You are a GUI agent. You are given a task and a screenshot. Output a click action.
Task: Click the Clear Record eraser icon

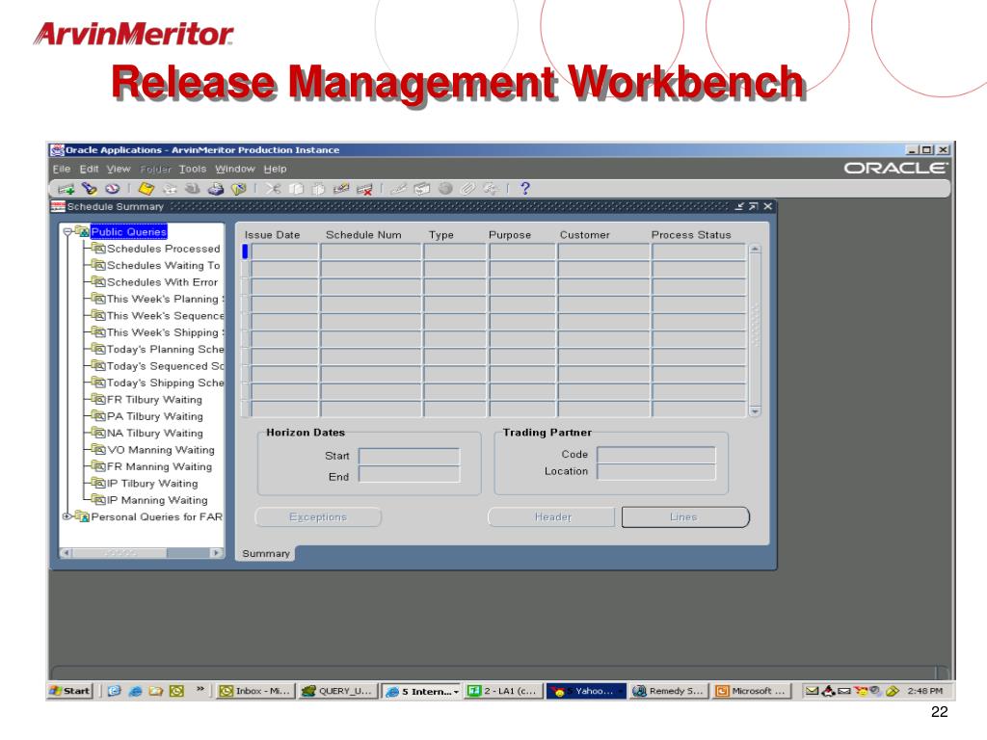click(x=340, y=188)
